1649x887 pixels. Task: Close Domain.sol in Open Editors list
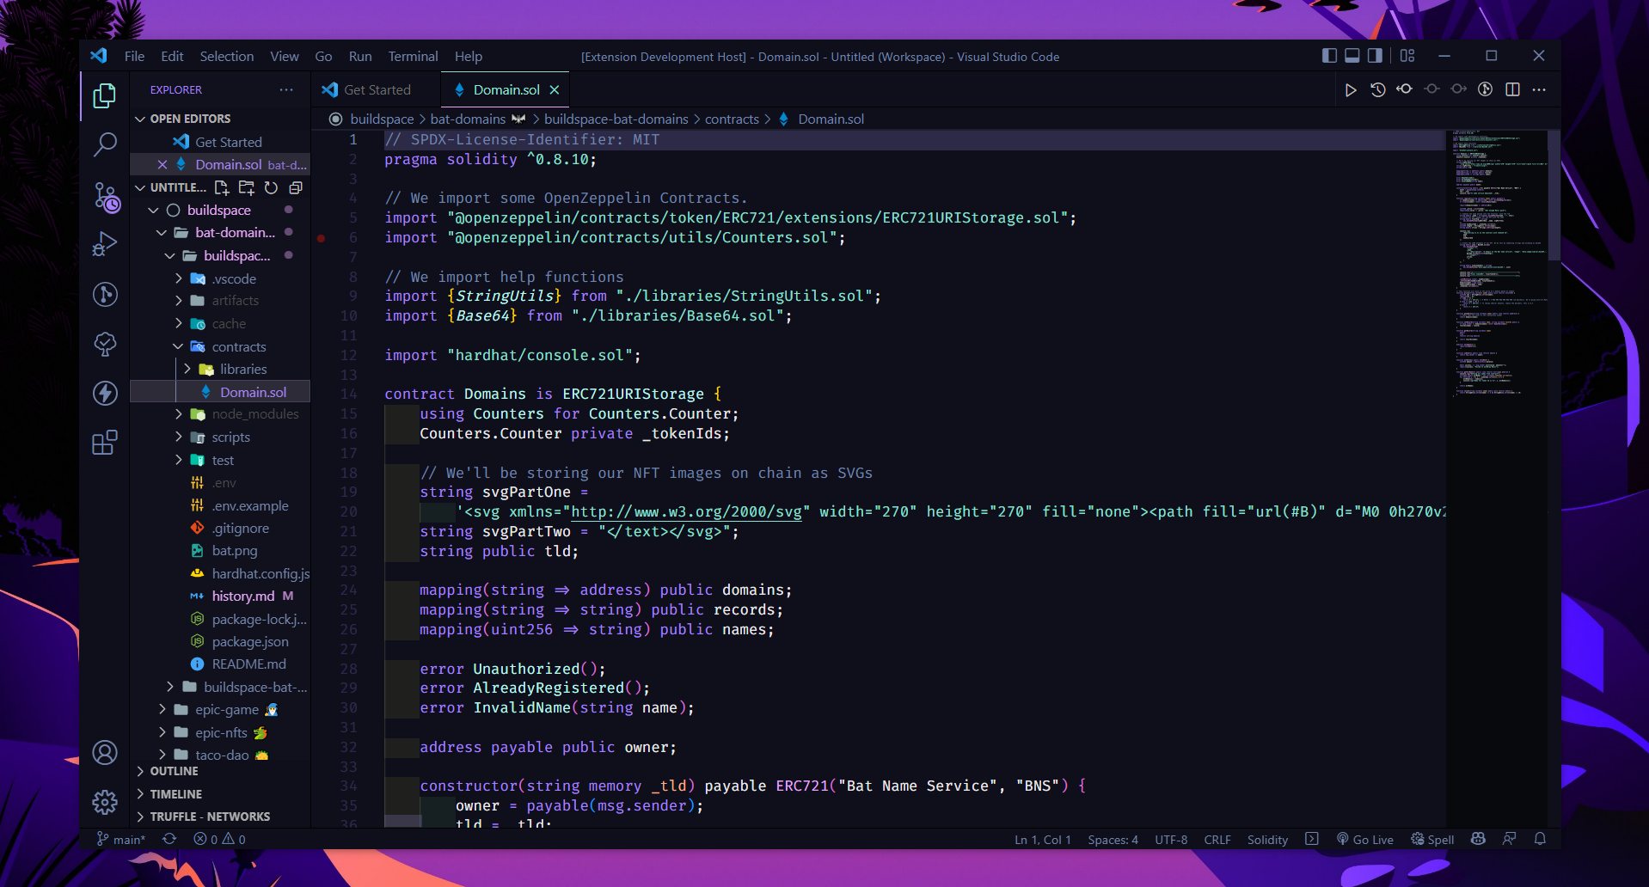point(162,164)
